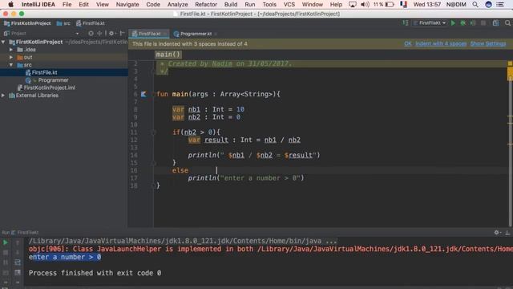
Task: Click the main() breadcrumb in the editor
Action: pos(168,55)
